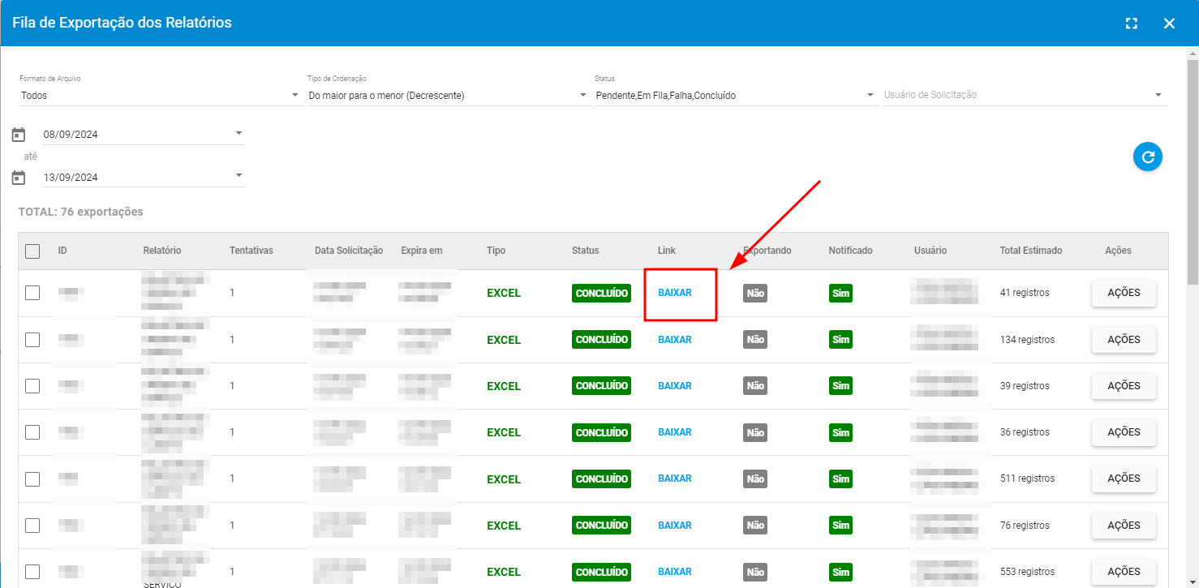Click BAIXAR link for 553 registros row
Screen dimensions: 1199x588
(x=675, y=572)
